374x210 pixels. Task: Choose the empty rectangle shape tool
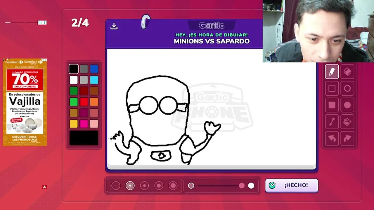pyautogui.click(x=332, y=88)
